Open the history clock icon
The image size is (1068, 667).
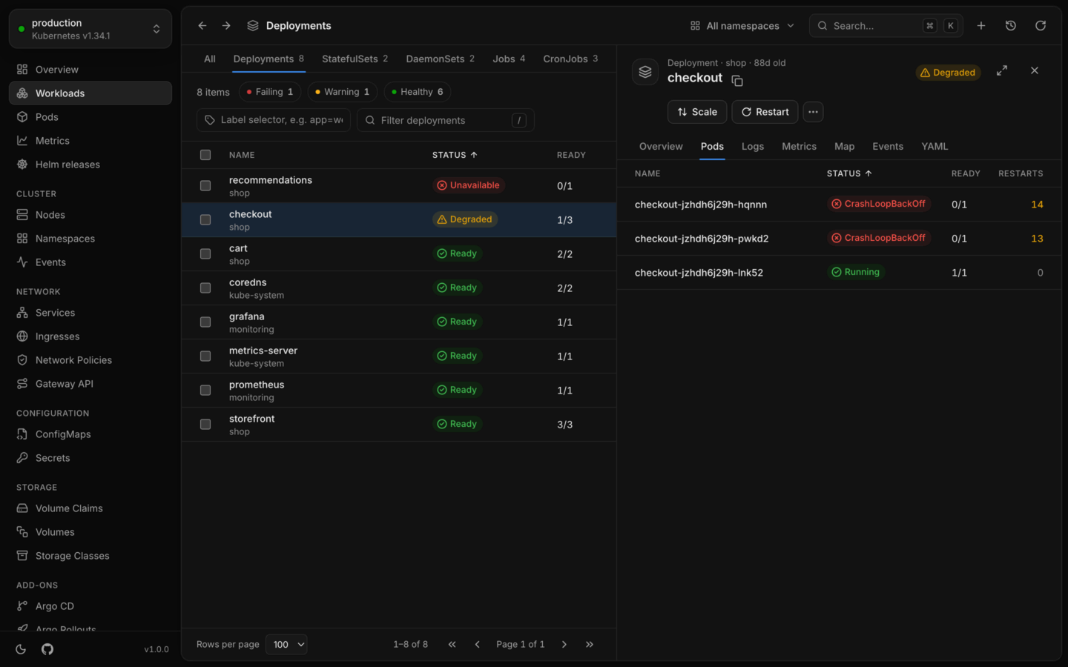1011,26
